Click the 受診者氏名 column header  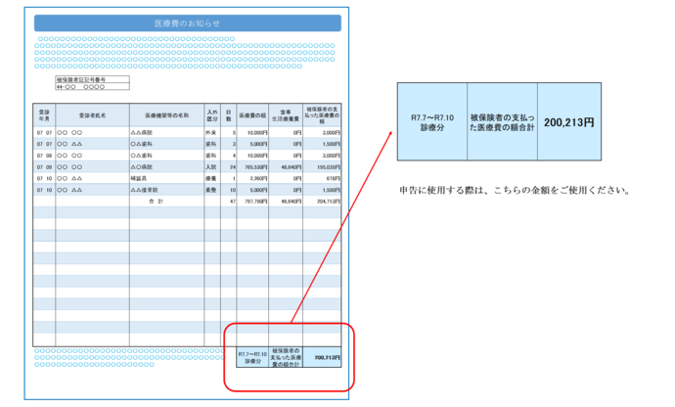pos(92,114)
